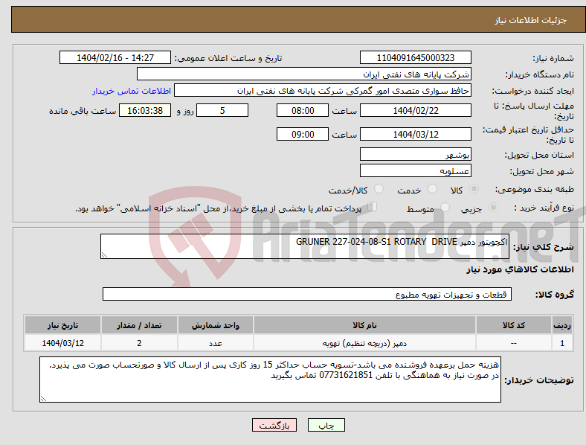Open اطلاعات تماس خریدار link
586x445 pixels.
pyautogui.click(x=132, y=91)
